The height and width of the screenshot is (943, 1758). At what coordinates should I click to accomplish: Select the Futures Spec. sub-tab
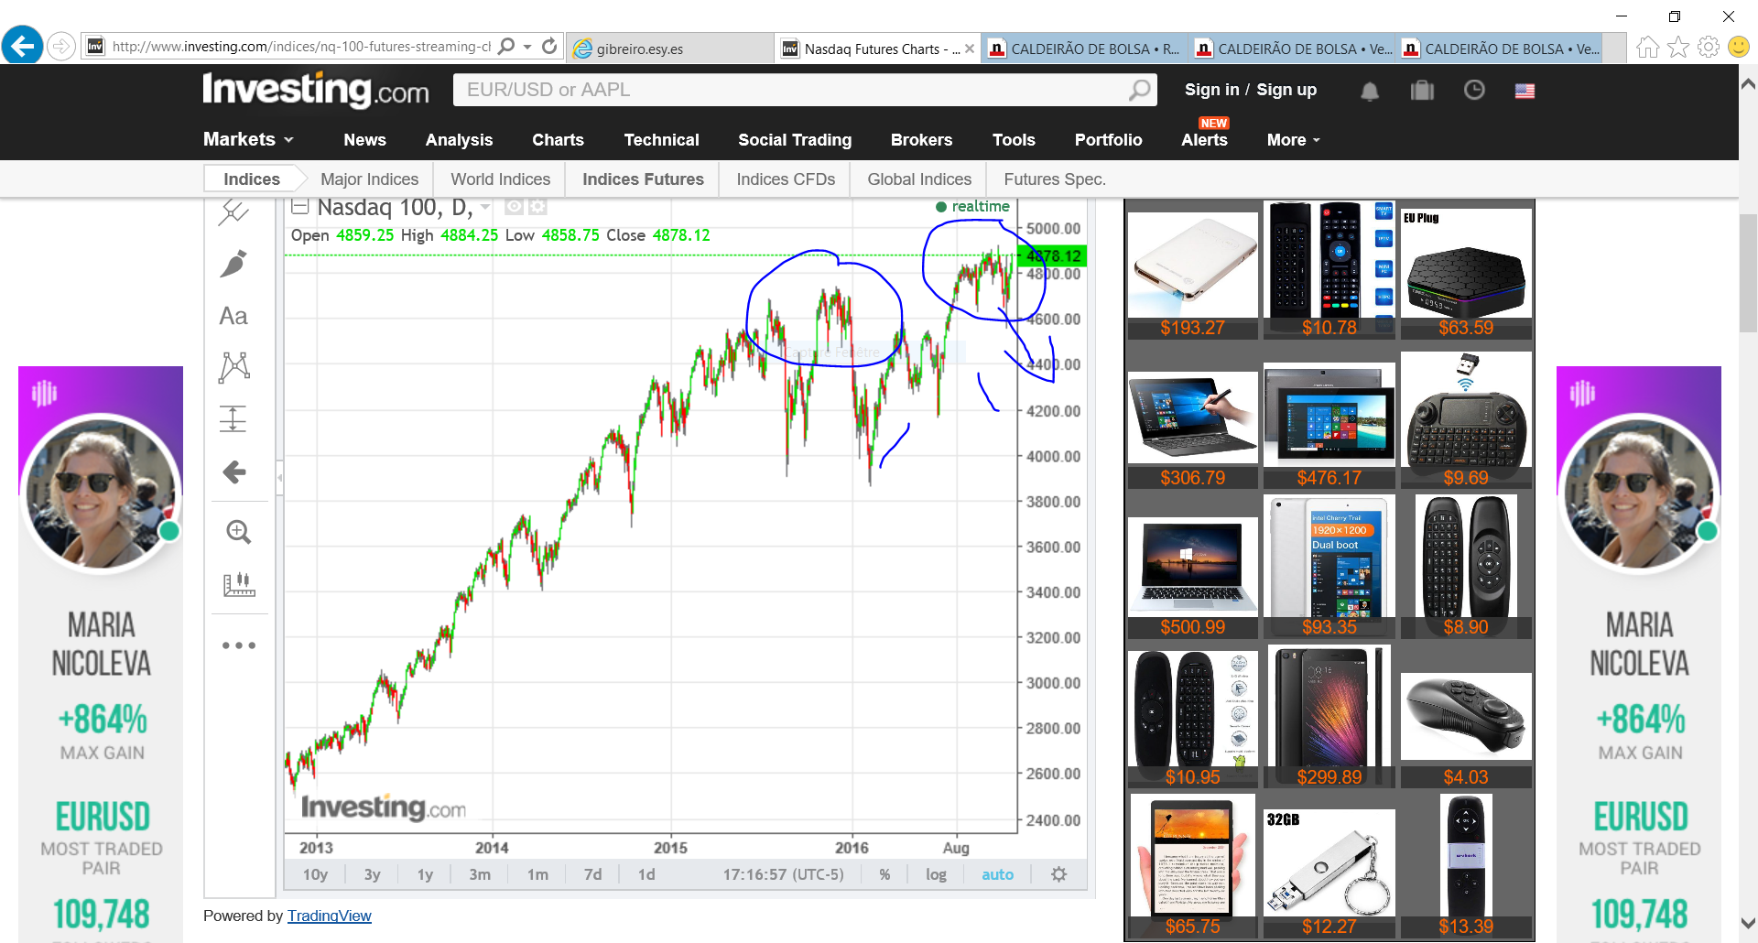pyautogui.click(x=1055, y=179)
